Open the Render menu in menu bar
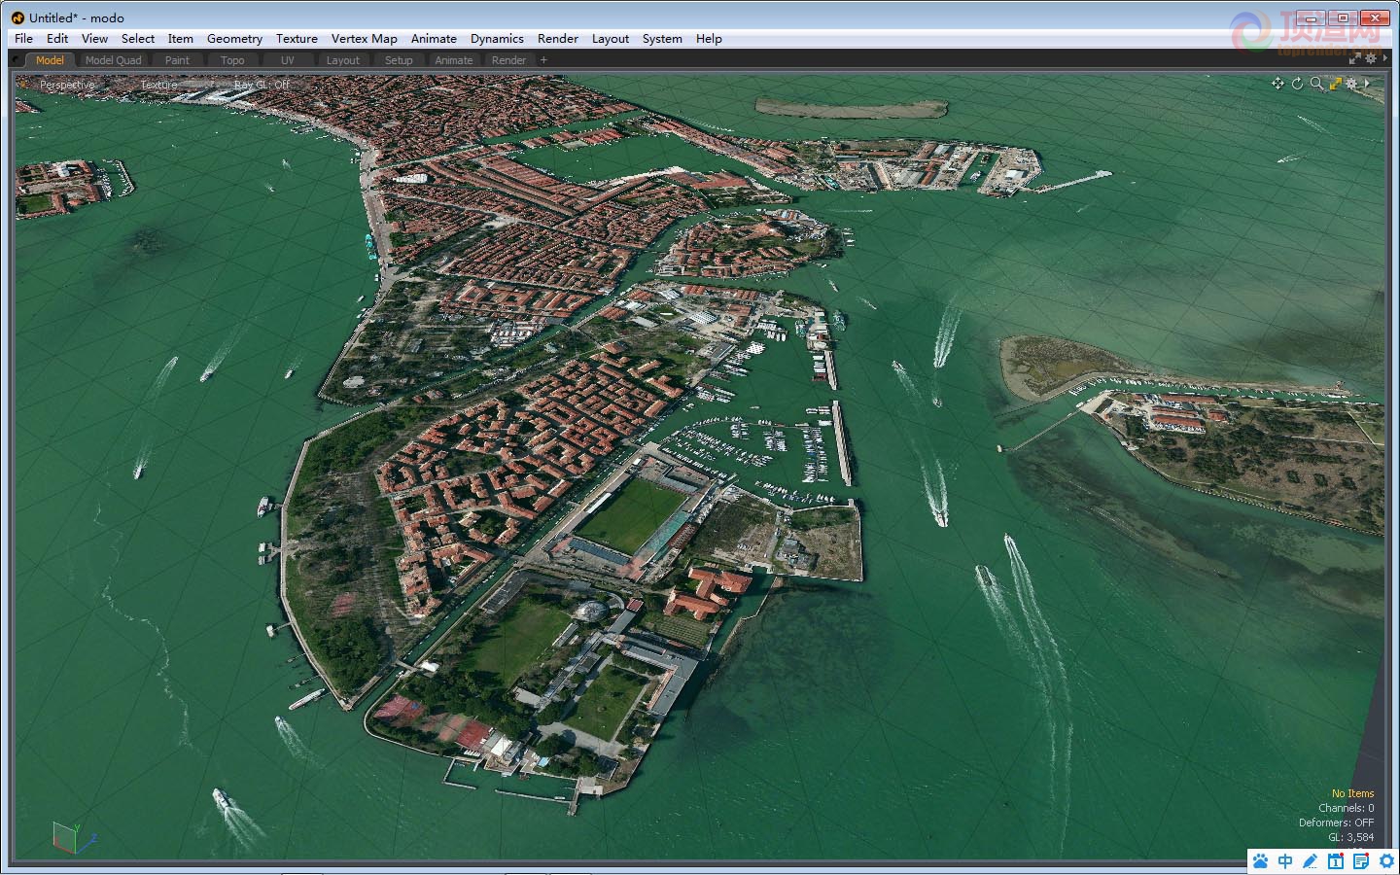 click(x=558, y=39)
